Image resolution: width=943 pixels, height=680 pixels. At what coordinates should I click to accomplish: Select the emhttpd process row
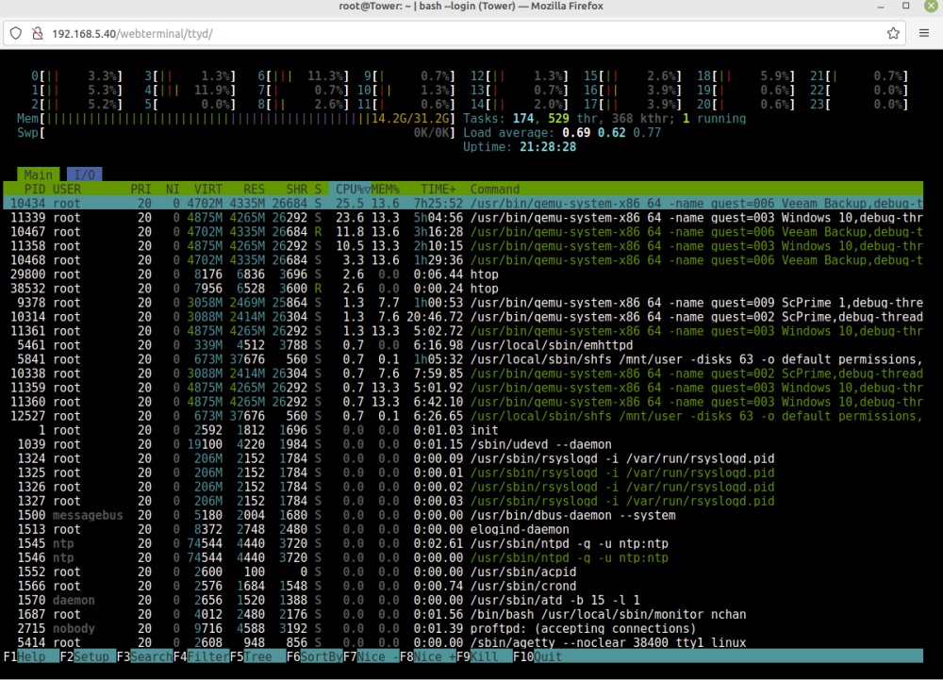[x=463, y=345]
